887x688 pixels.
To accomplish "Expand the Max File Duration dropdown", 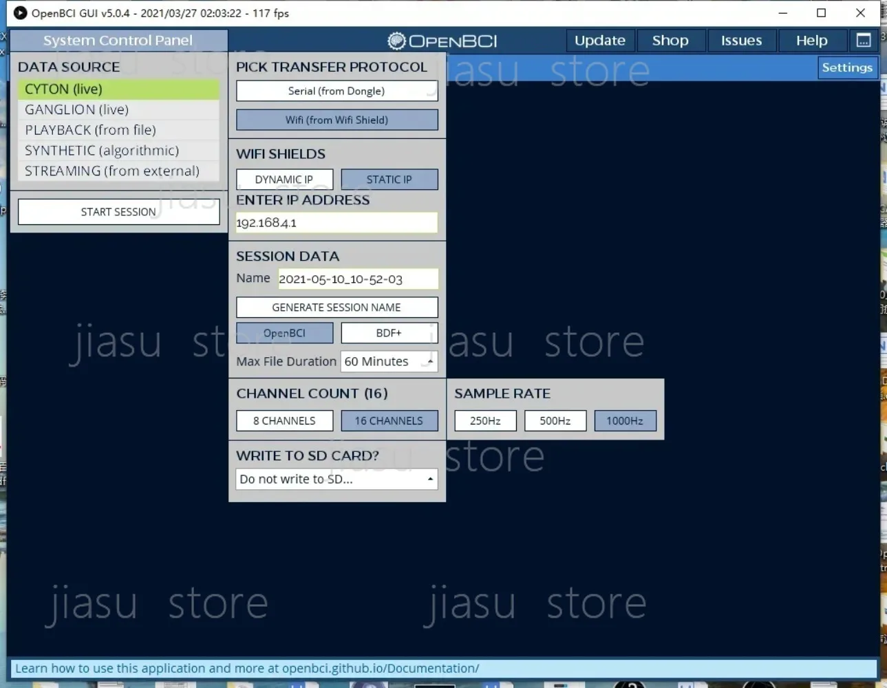I will pyautogui.click(x=389, y=361).
